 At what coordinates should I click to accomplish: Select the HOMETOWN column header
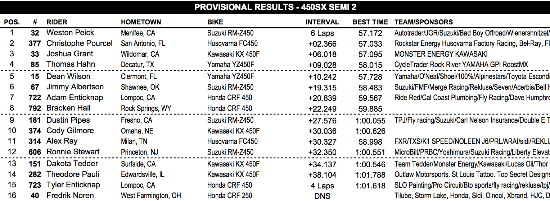click(141, 22)
